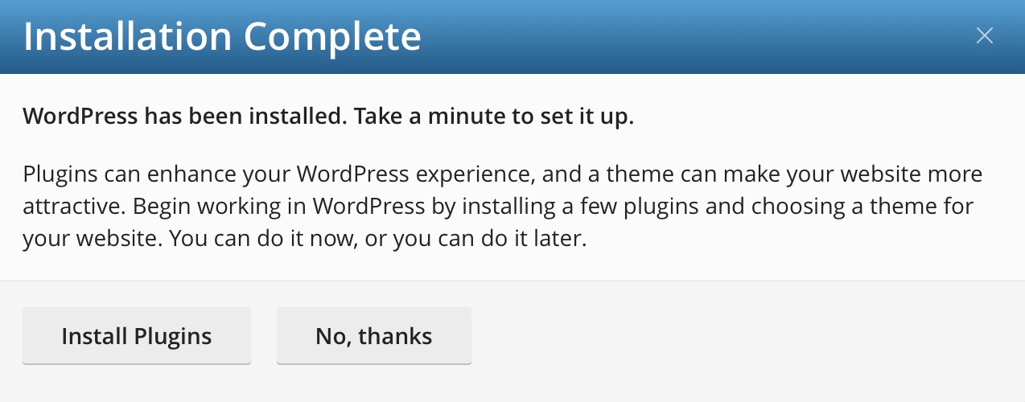Click the word thanks on the decline button
The width and height of the screenshot is (1025, 402).
[394, 336]
